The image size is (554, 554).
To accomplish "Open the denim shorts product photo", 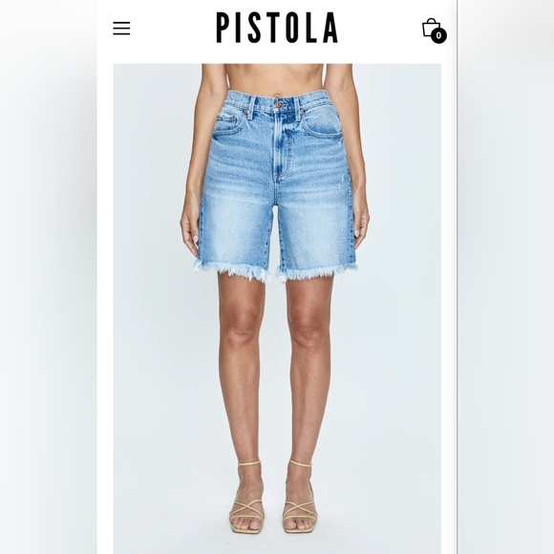I will pyautogui.click(x=277, y=309).
